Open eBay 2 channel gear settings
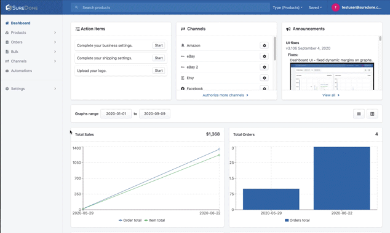Screen dimensions: 390x233 [x=264, y=67]
